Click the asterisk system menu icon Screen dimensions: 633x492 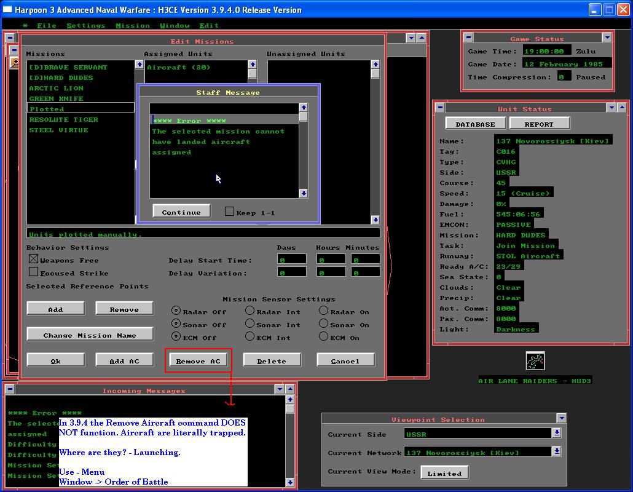(25, 25)
